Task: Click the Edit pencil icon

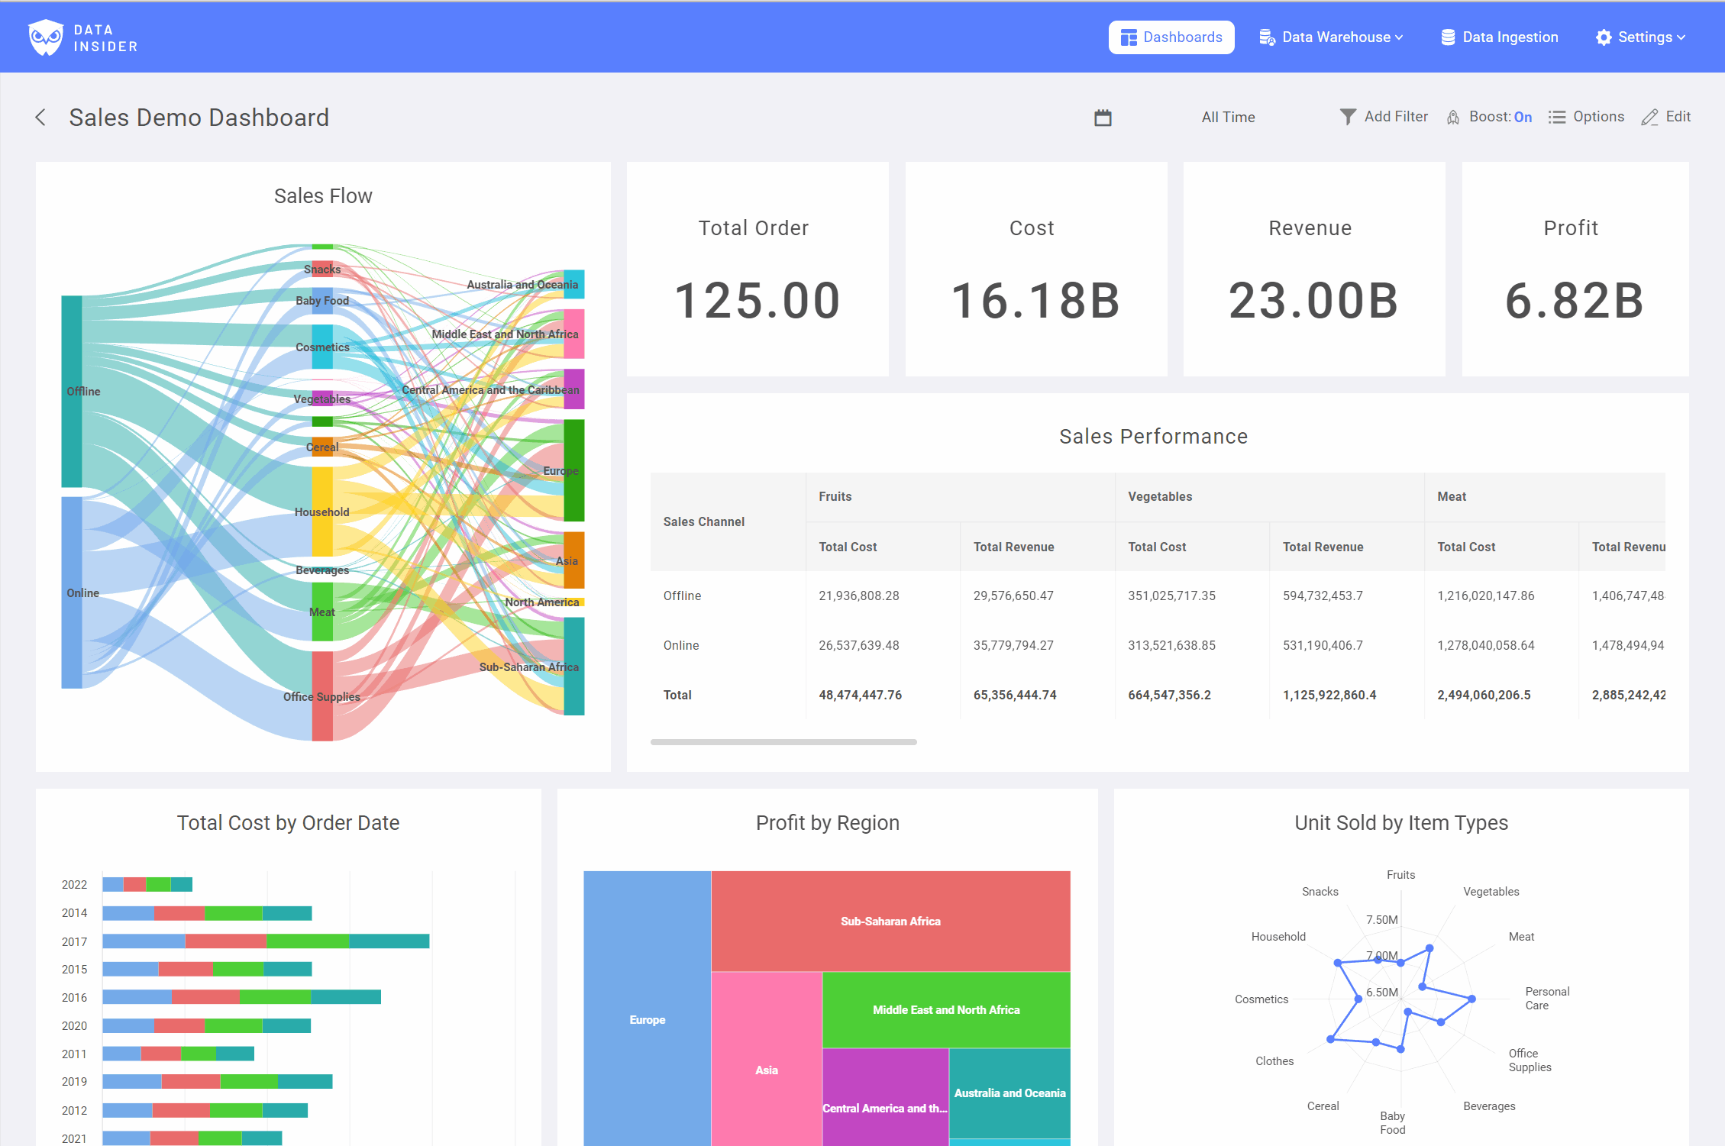Action: [1649, 118]
